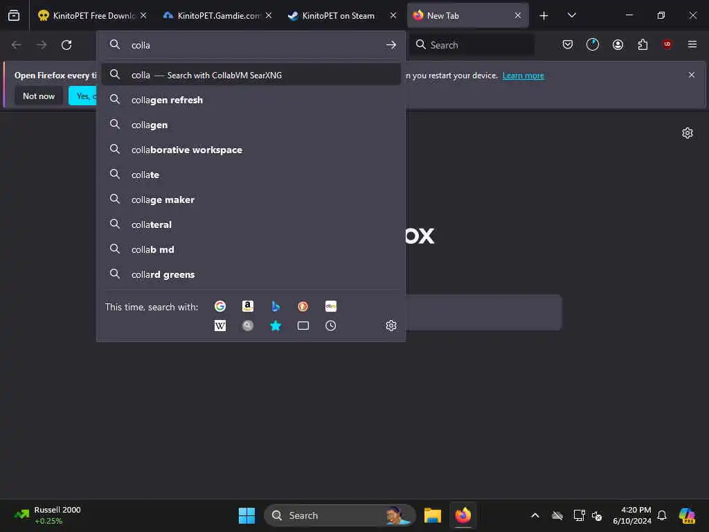This screenshot has height=532, width=709.
Task: Open clock showing 4:20 PM
Action: coord(631,515)
